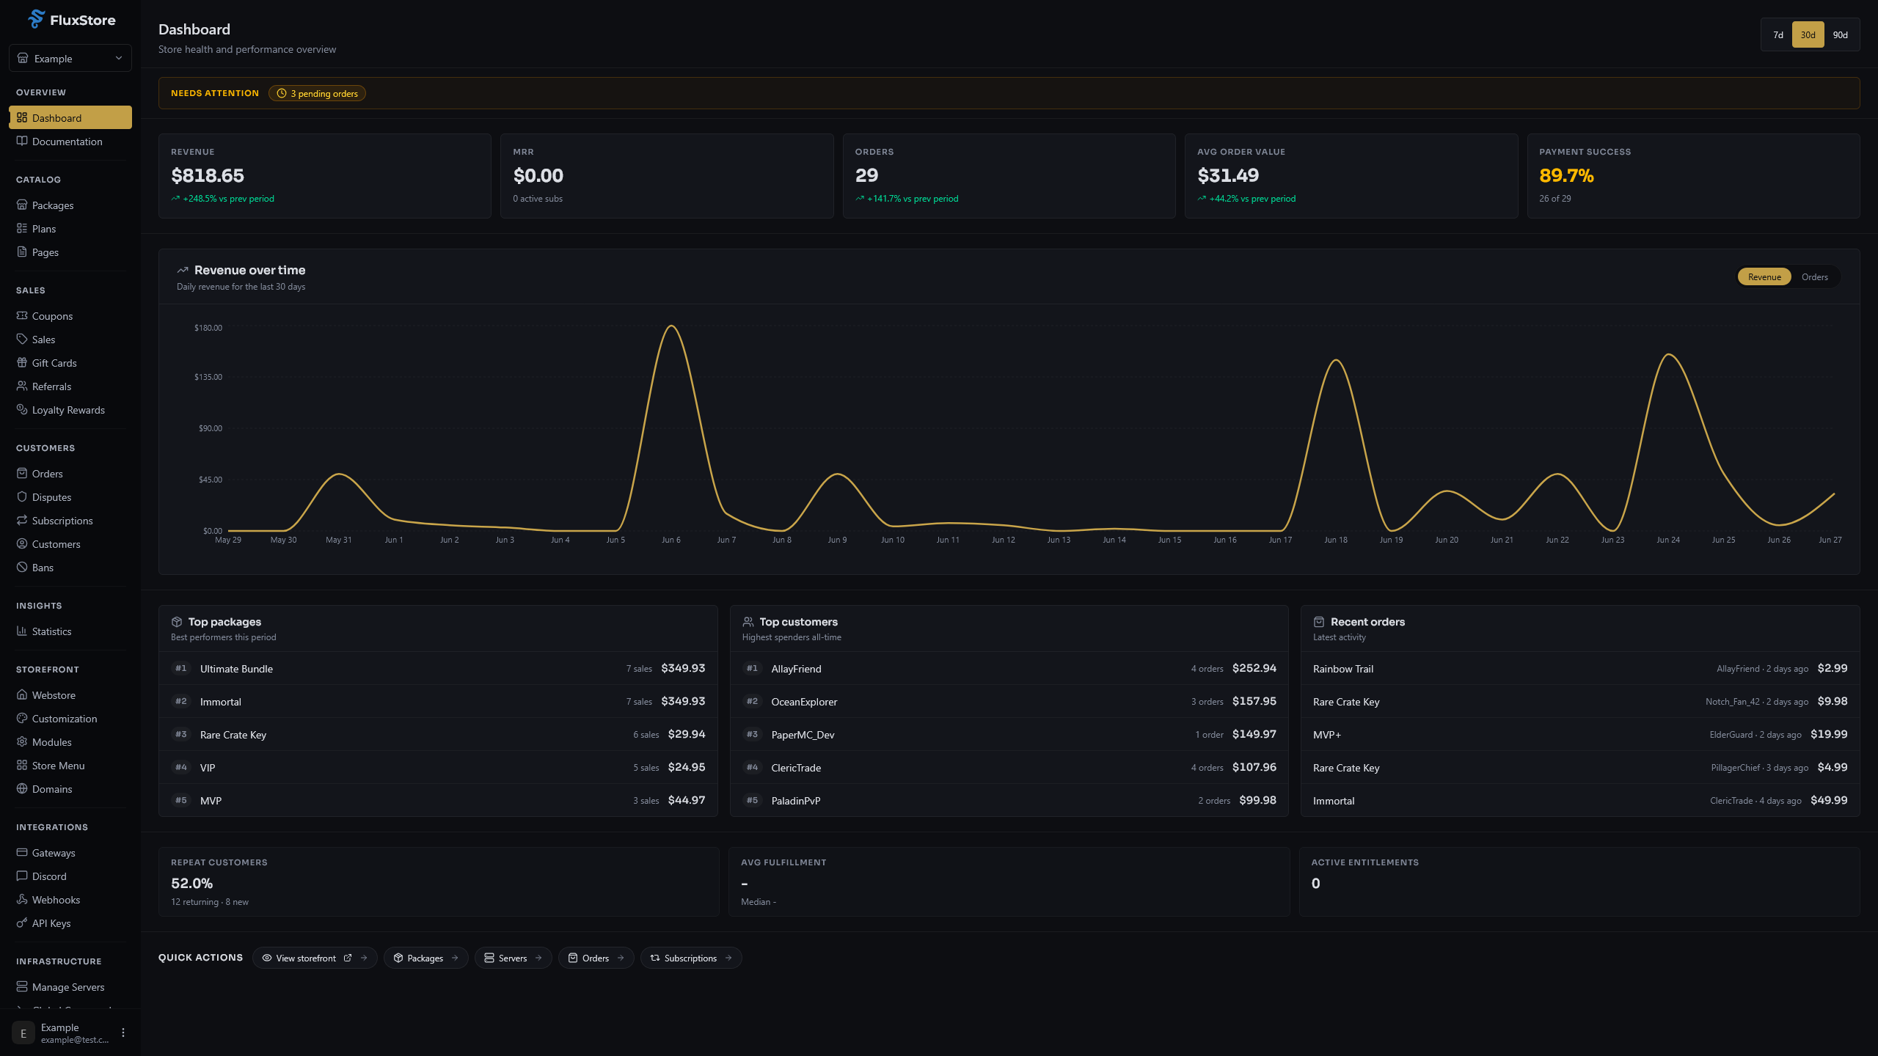This screenshot has width=1878, height=1056.
Task: Open Documentation book icon
Action: pyautogui.click(x=22, y=142)
